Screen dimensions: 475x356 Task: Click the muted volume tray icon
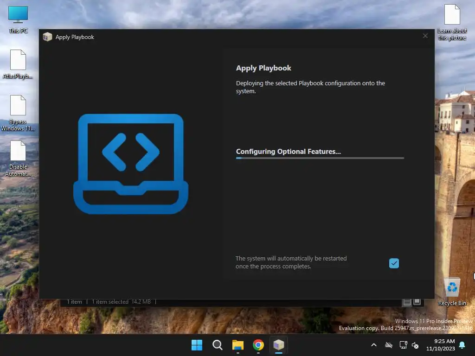click(x=415, y=345)
